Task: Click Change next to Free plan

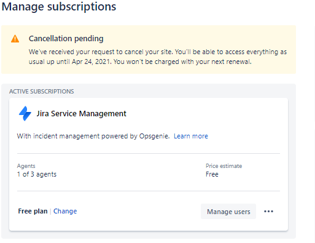Action: [x=65, y=211]
